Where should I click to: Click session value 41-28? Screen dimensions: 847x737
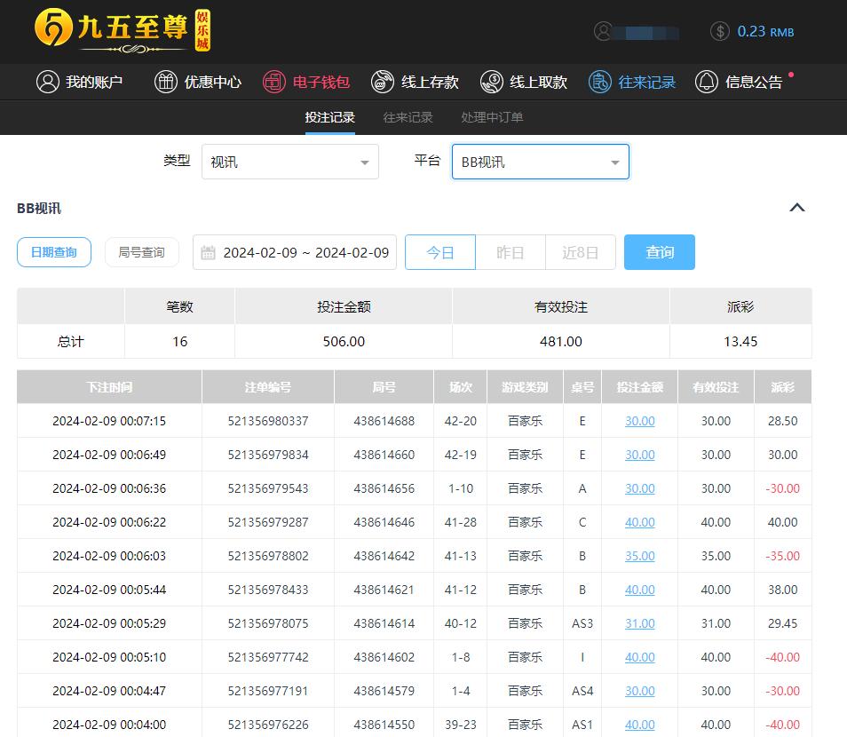click(x=460, y=522)
